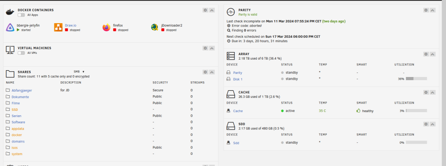The width and height of the screenshot is (446, 166).
Task: Open Docker Containers settings gear
Action: [205, 10]
